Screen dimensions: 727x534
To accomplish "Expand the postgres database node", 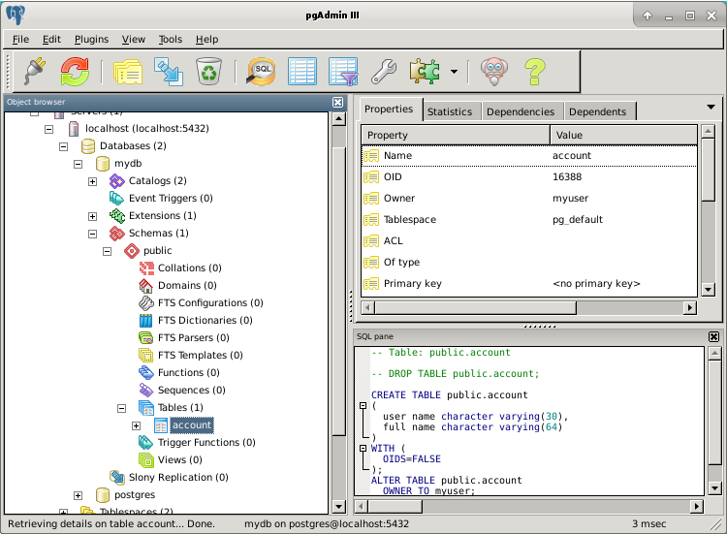I will point(78,495).
